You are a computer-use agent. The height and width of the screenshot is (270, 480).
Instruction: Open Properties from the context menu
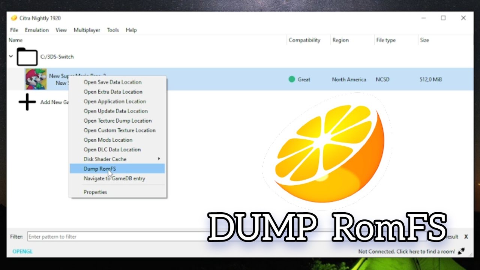click(117, 192)
